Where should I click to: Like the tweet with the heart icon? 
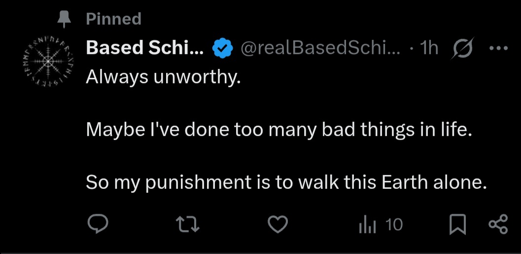[278, 225]
